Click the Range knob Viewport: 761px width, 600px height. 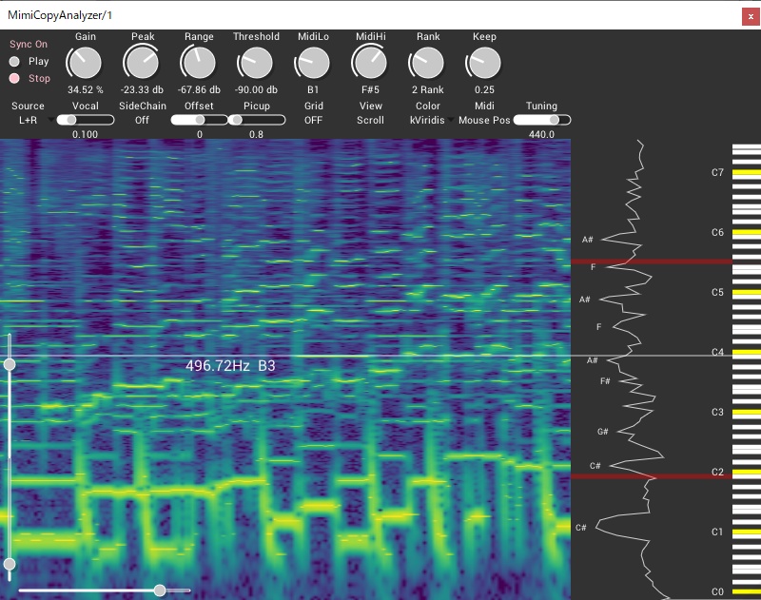click(199, 63)
